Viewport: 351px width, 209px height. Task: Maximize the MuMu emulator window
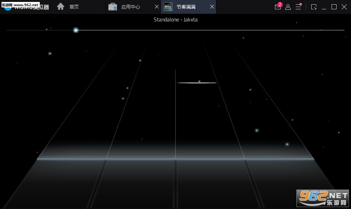334,7
